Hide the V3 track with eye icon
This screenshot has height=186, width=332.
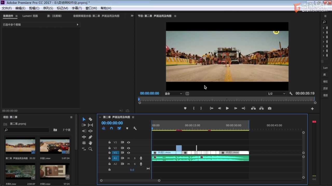click(x=128, y=142)
